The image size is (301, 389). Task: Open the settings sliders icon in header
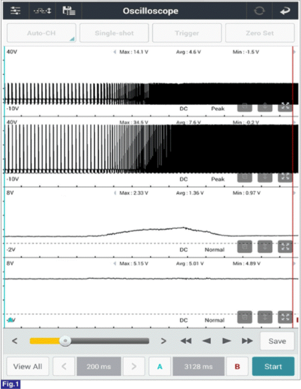pos(15,11)
